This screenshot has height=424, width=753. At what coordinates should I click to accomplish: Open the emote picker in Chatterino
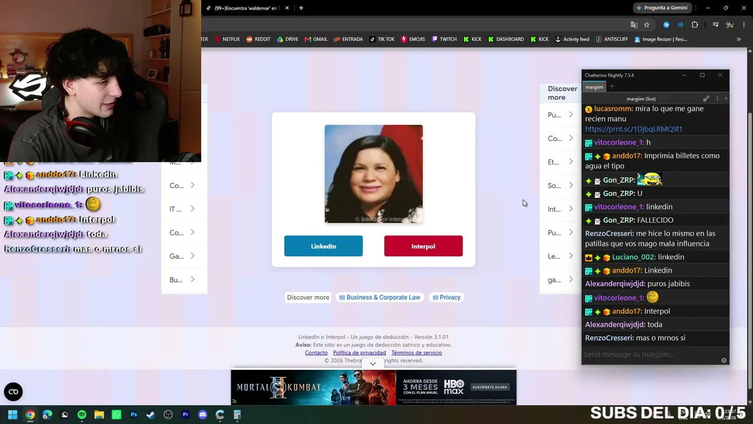724,360
